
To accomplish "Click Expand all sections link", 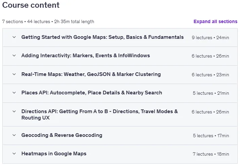I will point(215,21).
